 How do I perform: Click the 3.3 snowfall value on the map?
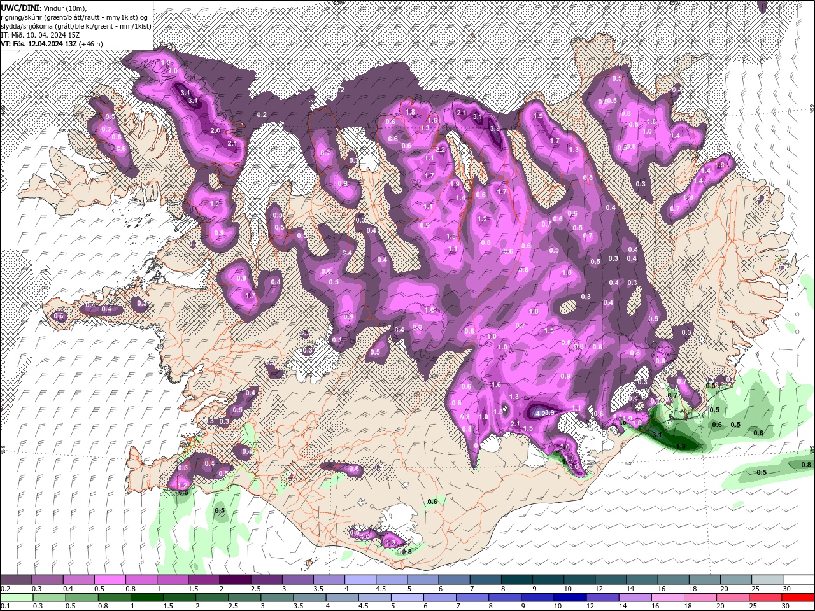click(x=494, y=129)
